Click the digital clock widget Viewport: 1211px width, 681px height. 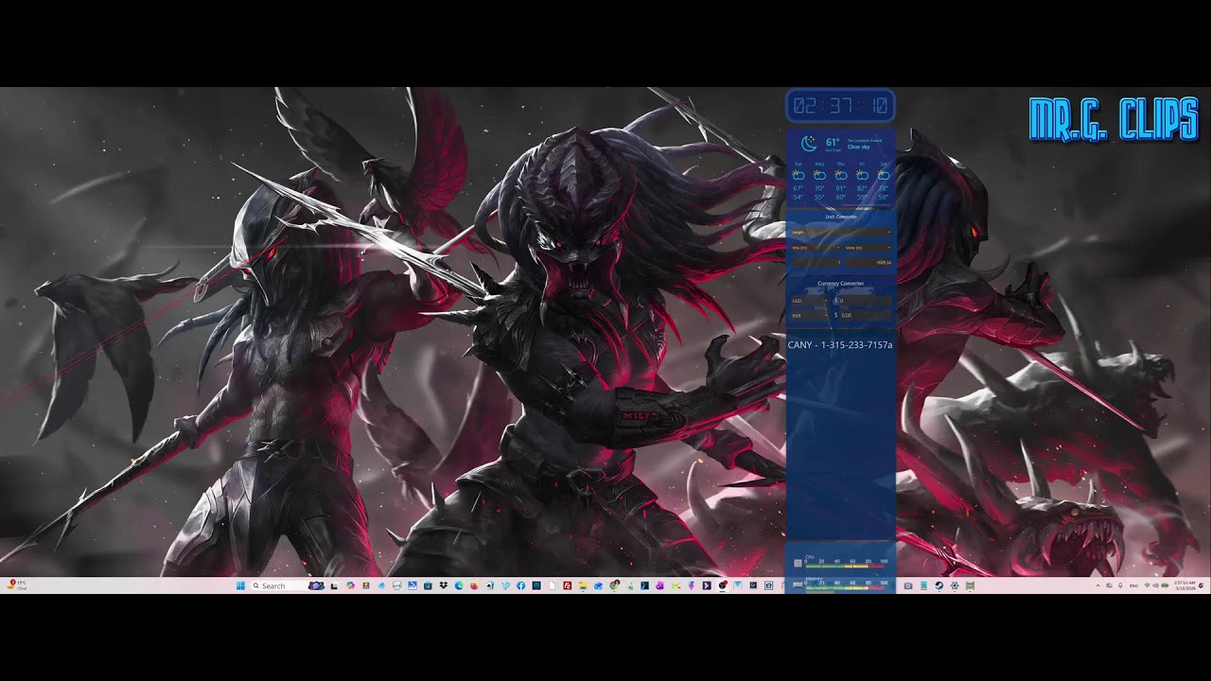841,106
